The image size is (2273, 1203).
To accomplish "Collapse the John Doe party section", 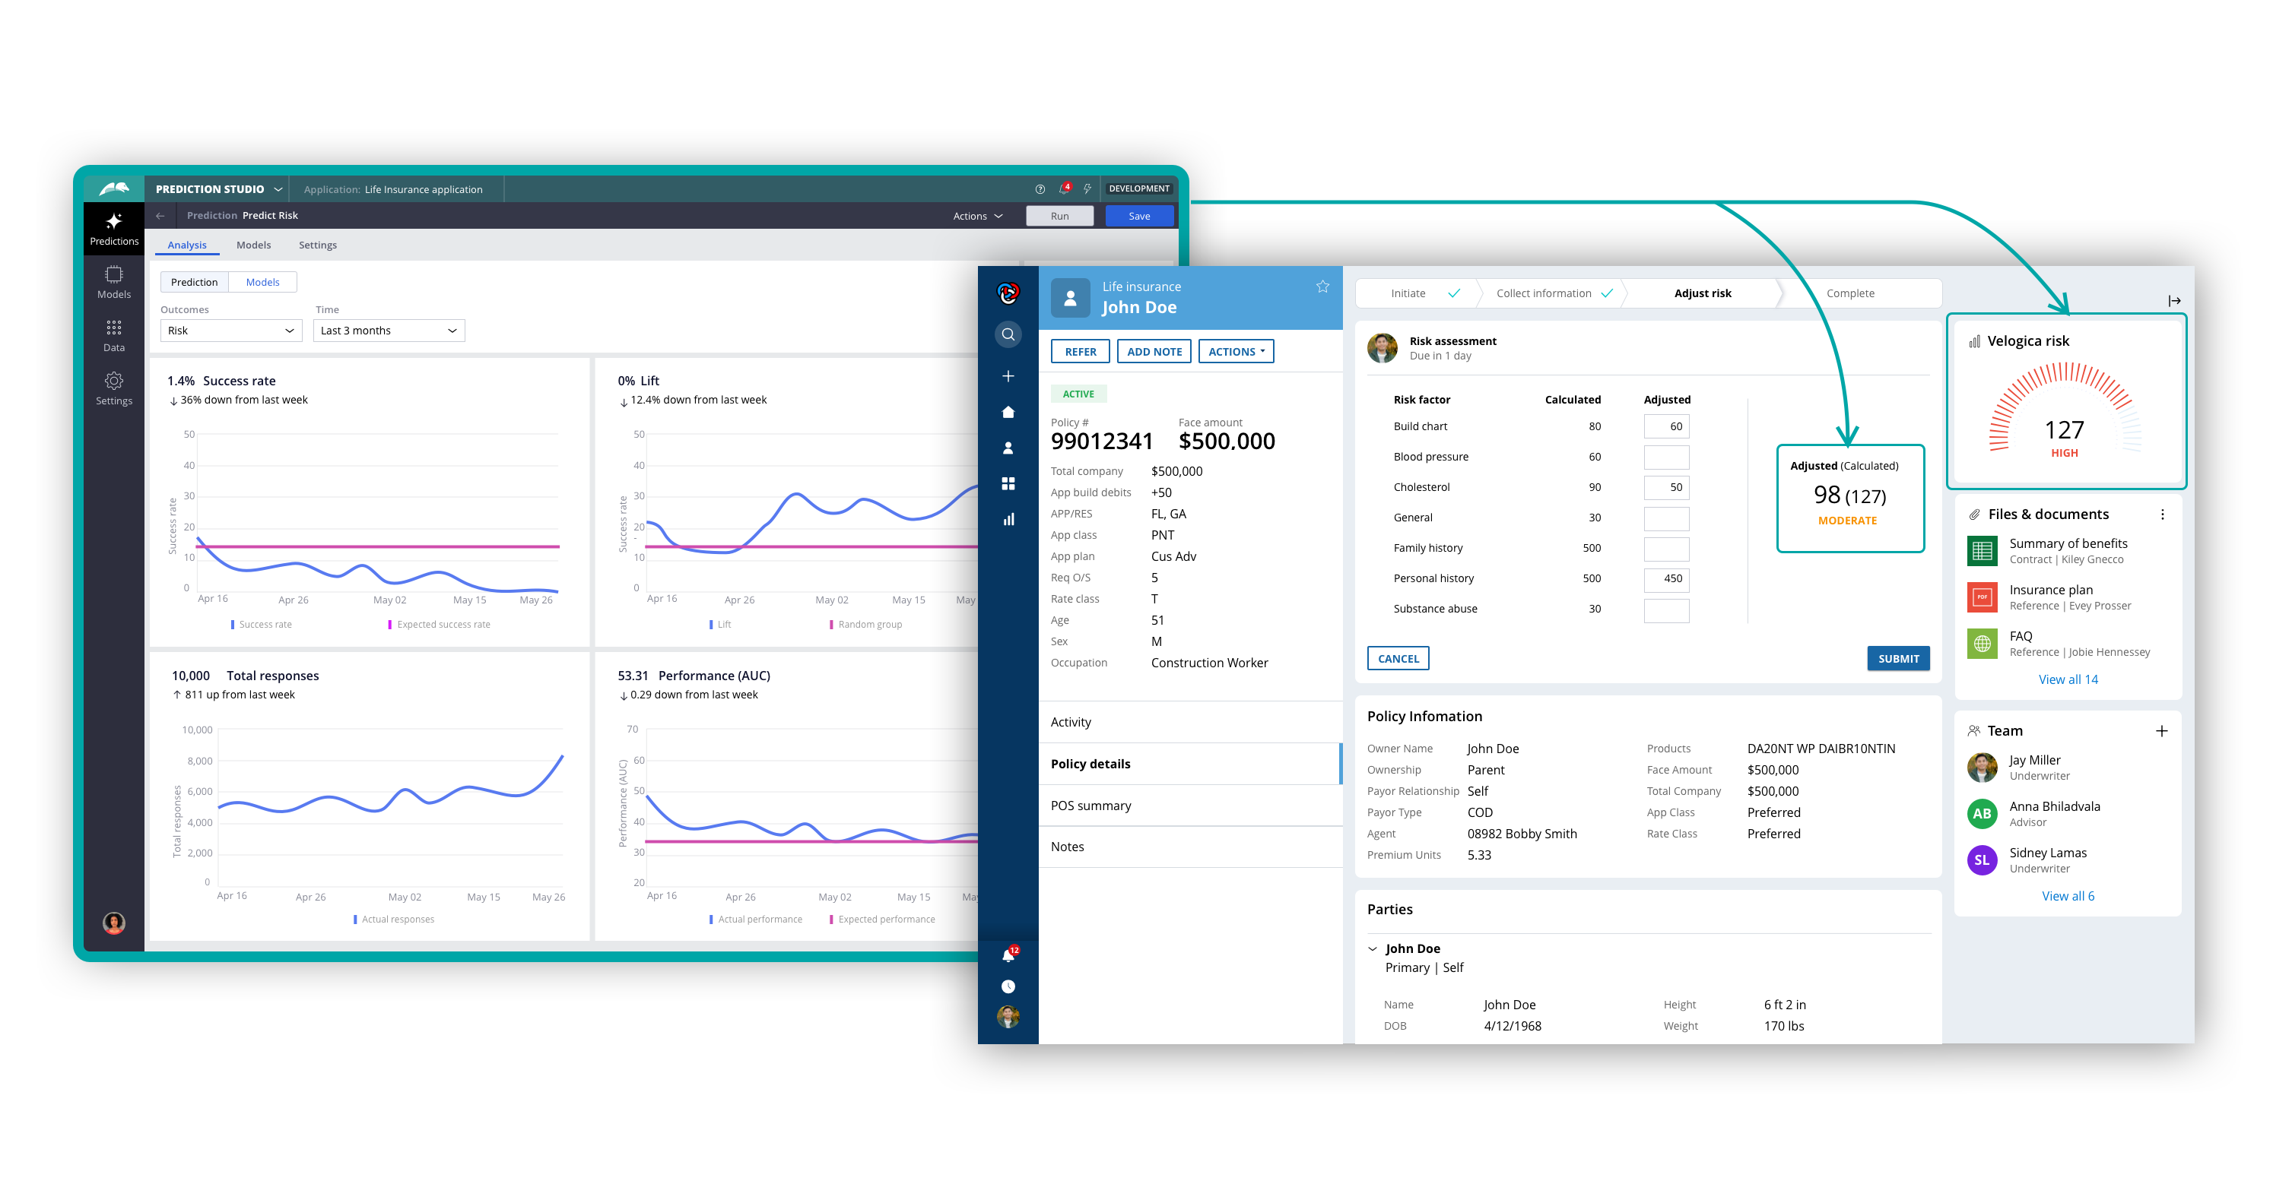I will (x=1373, y=948).
